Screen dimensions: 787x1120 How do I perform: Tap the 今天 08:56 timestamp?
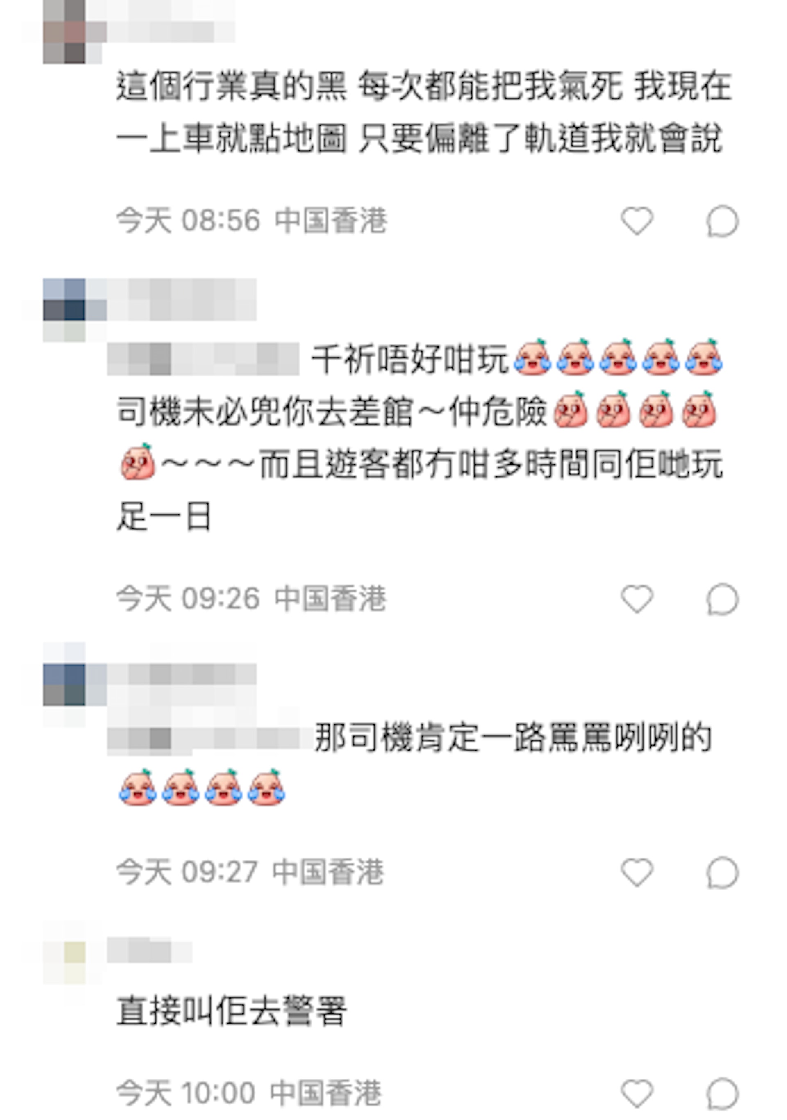click(188, 221)
